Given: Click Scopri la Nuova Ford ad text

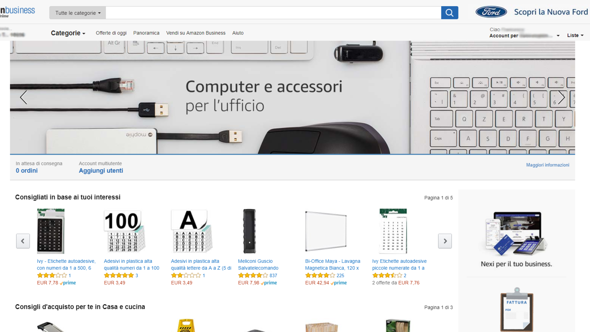Looking at the screenshot, I should (551, 12).
